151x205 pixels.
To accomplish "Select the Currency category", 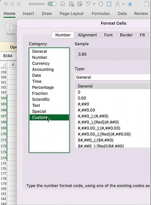I will coord(49,63).
